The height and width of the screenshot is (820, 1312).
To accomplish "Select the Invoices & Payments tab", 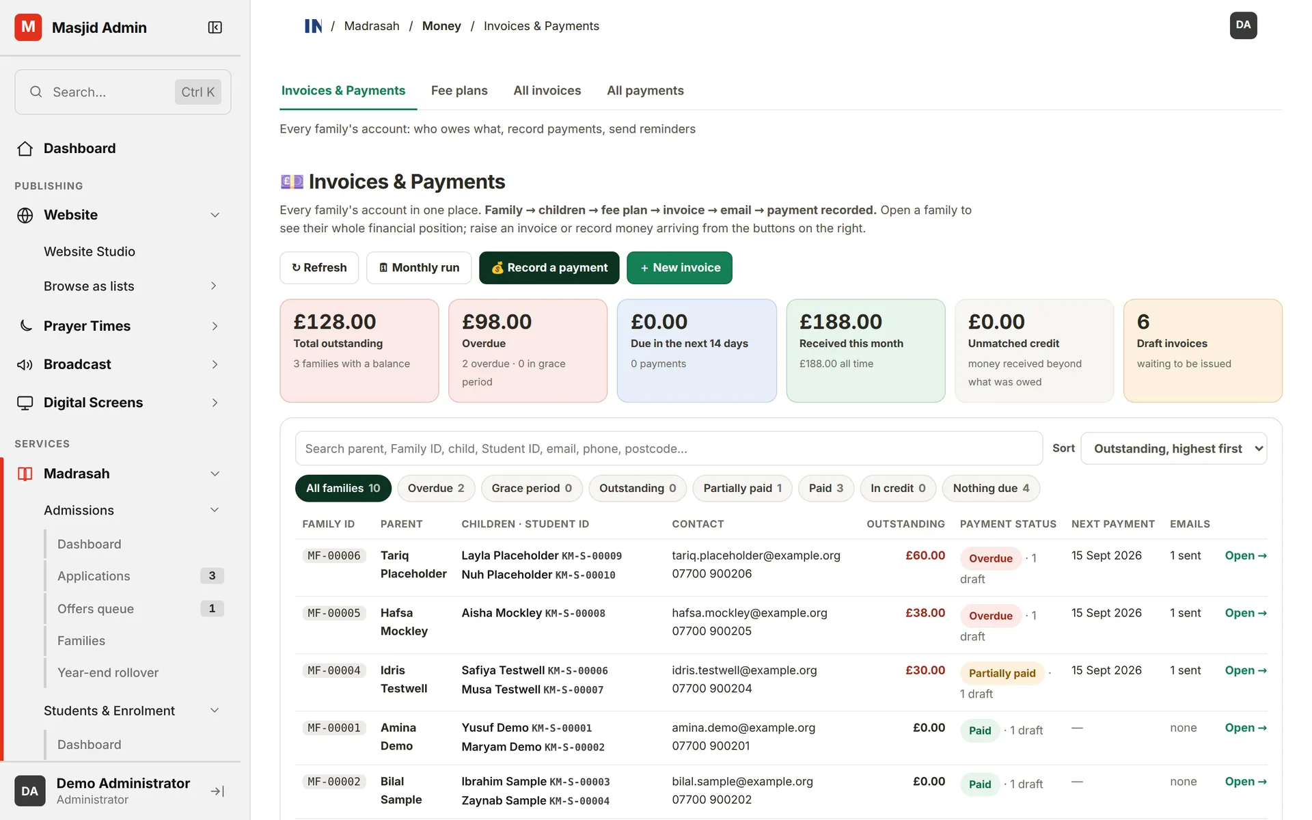I will click(x=343, y=90).
